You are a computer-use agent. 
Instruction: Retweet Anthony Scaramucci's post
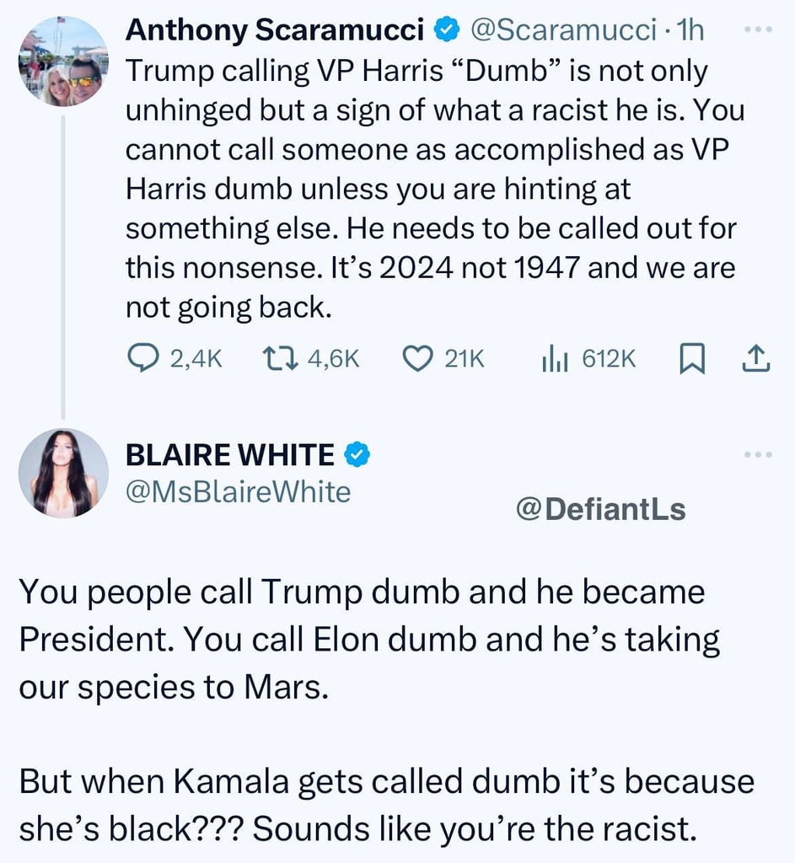277,360
